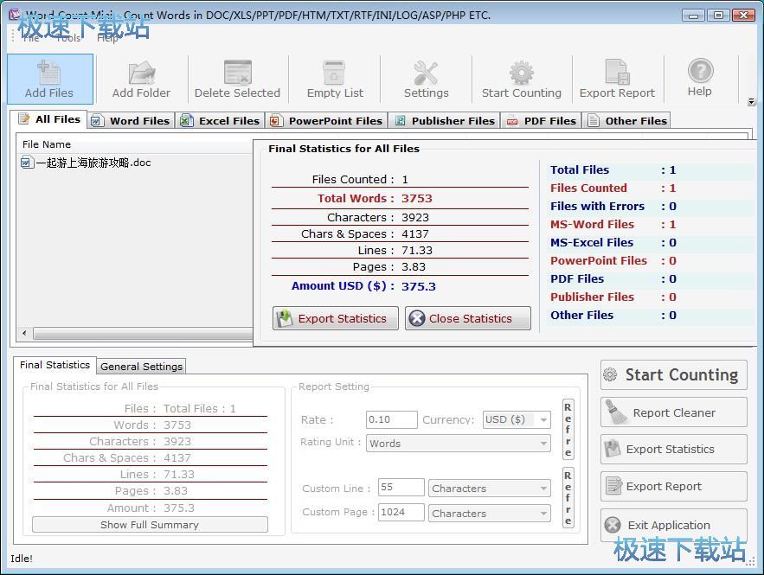Open the Rating Unit dropdown
764x575 pixels.
(458, 444)
